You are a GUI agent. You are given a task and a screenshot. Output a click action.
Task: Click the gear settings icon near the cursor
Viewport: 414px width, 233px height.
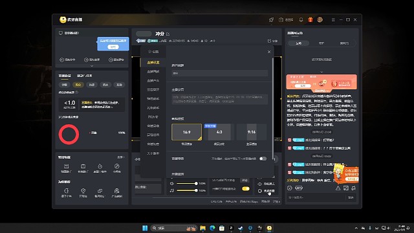[x=260, y=191]
